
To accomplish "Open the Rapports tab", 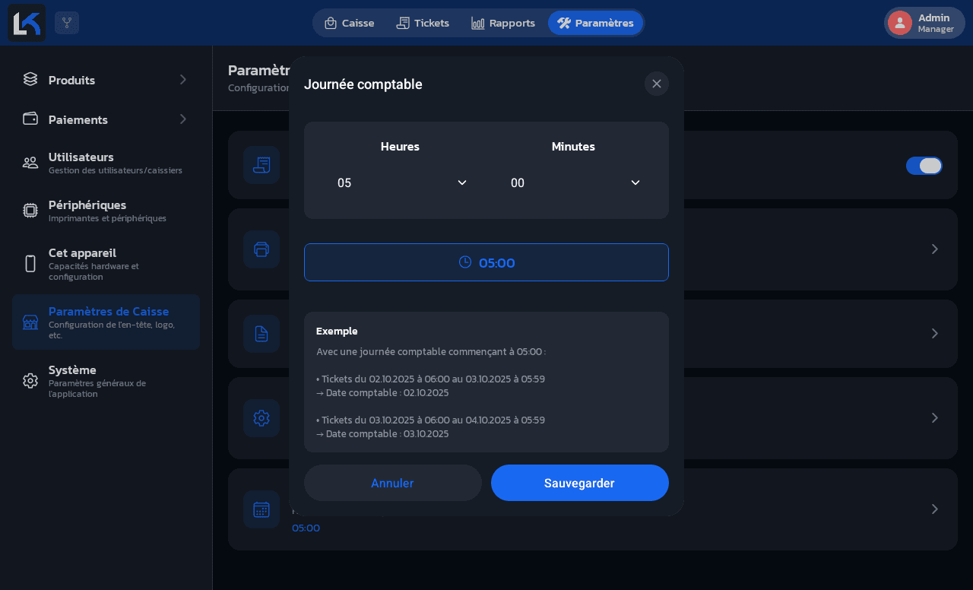I will point(503,23).
